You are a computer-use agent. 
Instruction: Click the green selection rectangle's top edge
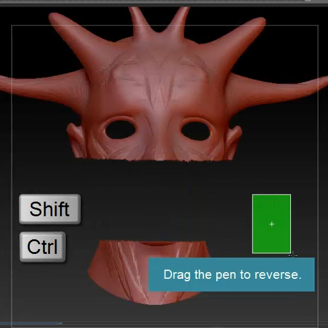pos(272,195)
